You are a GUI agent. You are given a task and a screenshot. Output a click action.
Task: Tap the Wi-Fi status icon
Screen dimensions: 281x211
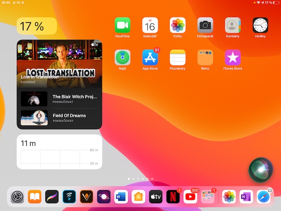click(x=258, y=3)
